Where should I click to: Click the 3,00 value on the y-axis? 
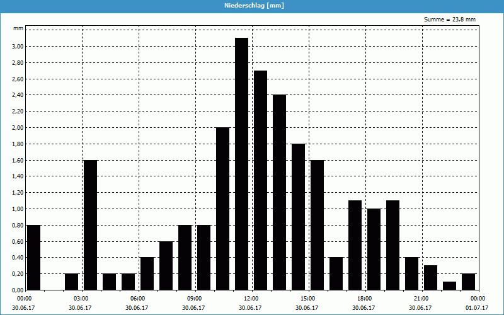tap(17, 46)
